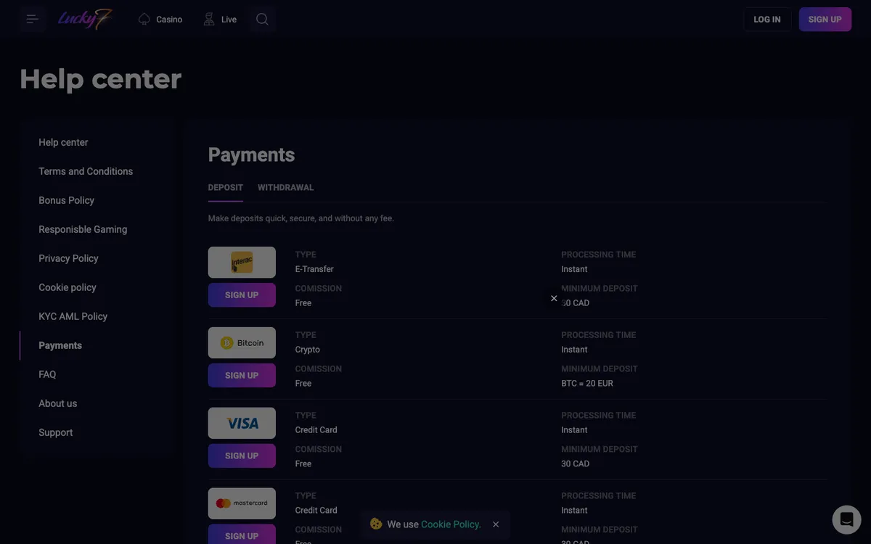
Task: Click the 30 CAD value for VISA
Action: [576, 463]
